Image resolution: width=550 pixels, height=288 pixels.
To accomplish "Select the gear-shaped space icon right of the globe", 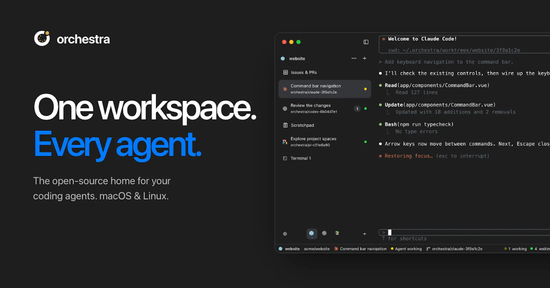I will [324, 233].
